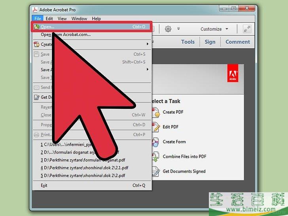This screenshot has width=288, height=216.
Task: Open the View menu
Action: tap(62, 19)
